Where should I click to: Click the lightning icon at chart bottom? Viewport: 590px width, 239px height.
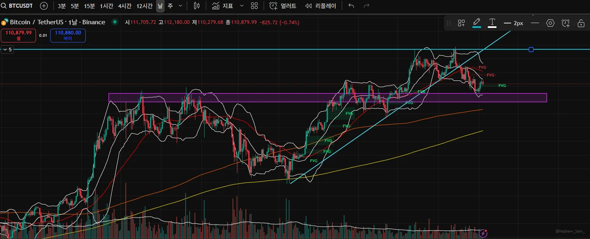click(483, 233)
